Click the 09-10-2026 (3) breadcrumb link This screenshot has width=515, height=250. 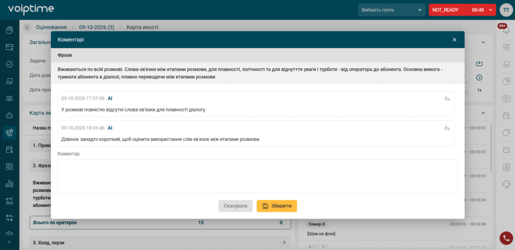click(97, 27)
